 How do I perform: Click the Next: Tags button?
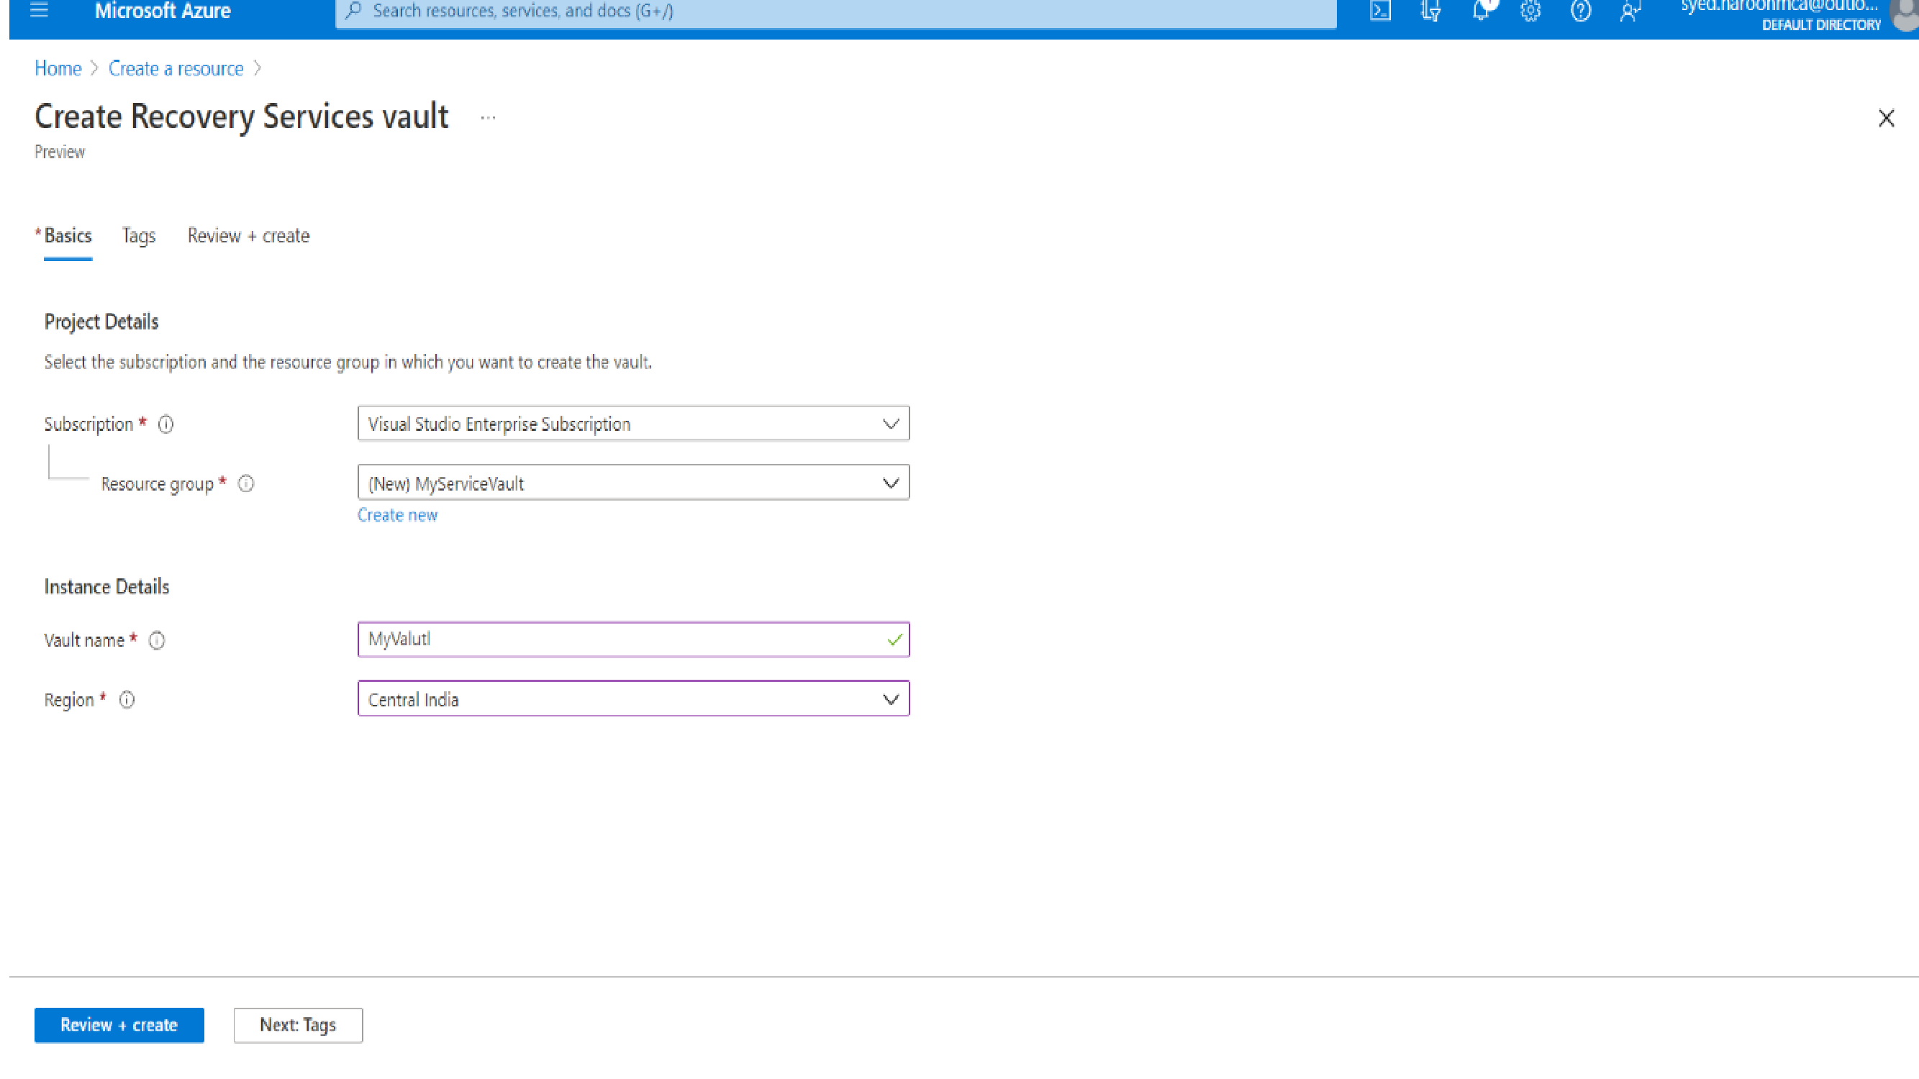298,1025
